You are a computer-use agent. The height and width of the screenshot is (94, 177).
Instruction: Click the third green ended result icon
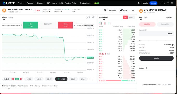pyautogui.click(x=18, y=79)
